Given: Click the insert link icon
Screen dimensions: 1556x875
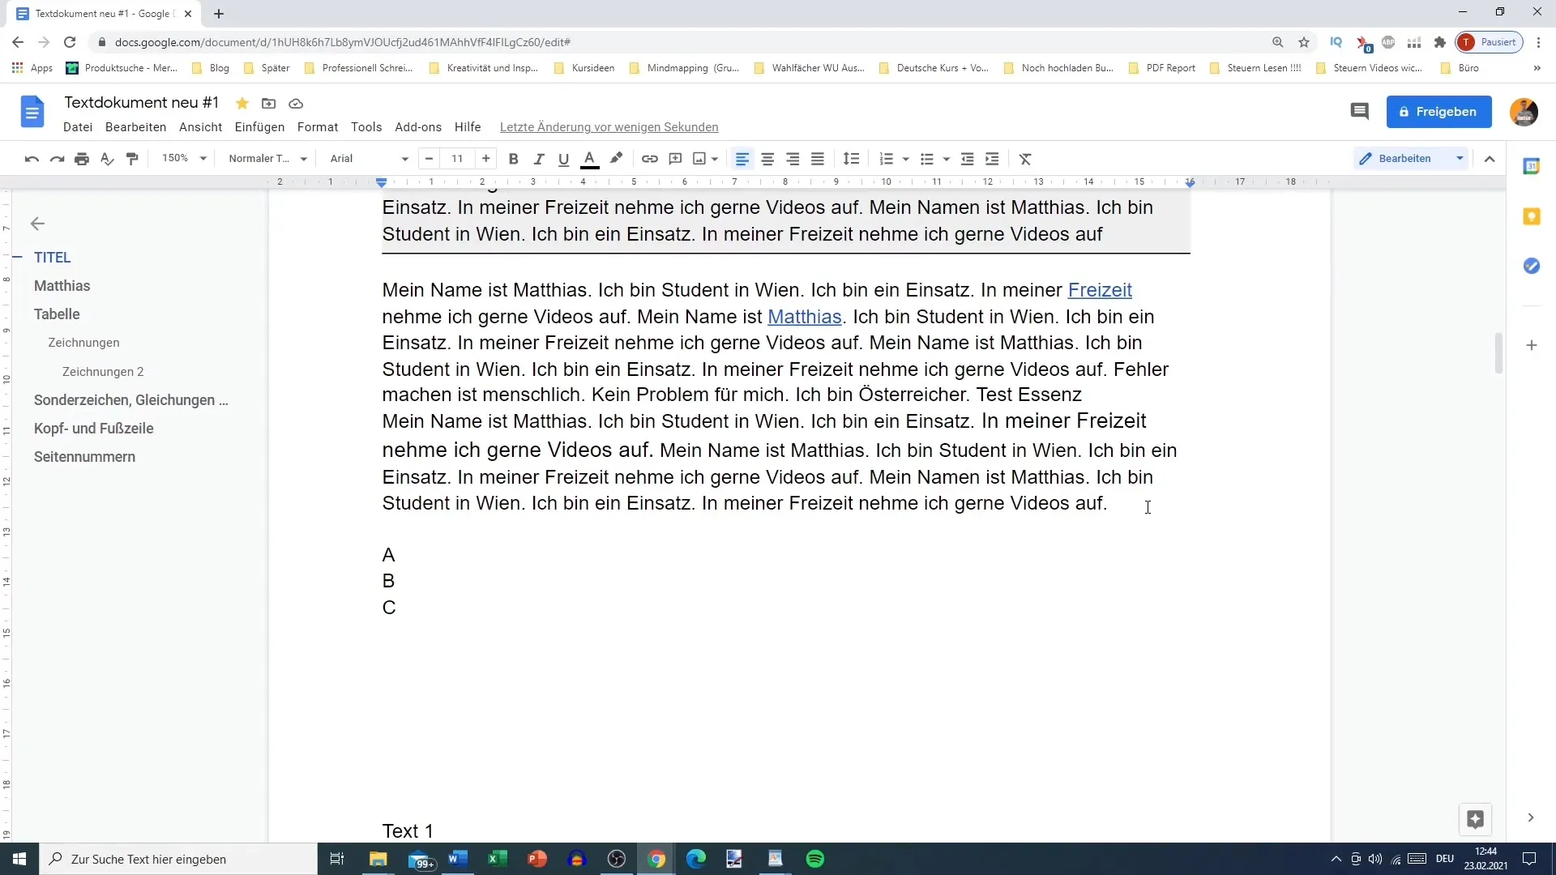Looking at the screenshot, I should click(x=648, y=158).
